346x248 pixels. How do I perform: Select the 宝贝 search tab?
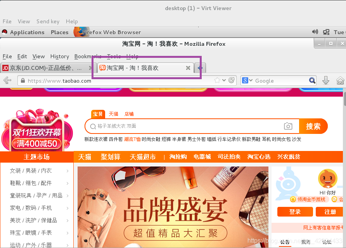98,114
